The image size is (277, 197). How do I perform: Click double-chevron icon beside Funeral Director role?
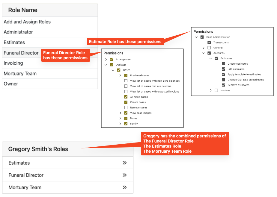pos(124,175)
